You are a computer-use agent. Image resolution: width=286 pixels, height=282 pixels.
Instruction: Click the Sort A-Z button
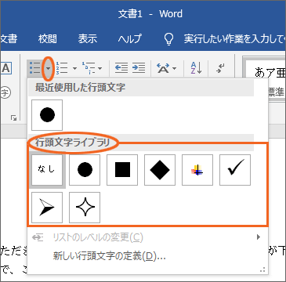[196, 68]
